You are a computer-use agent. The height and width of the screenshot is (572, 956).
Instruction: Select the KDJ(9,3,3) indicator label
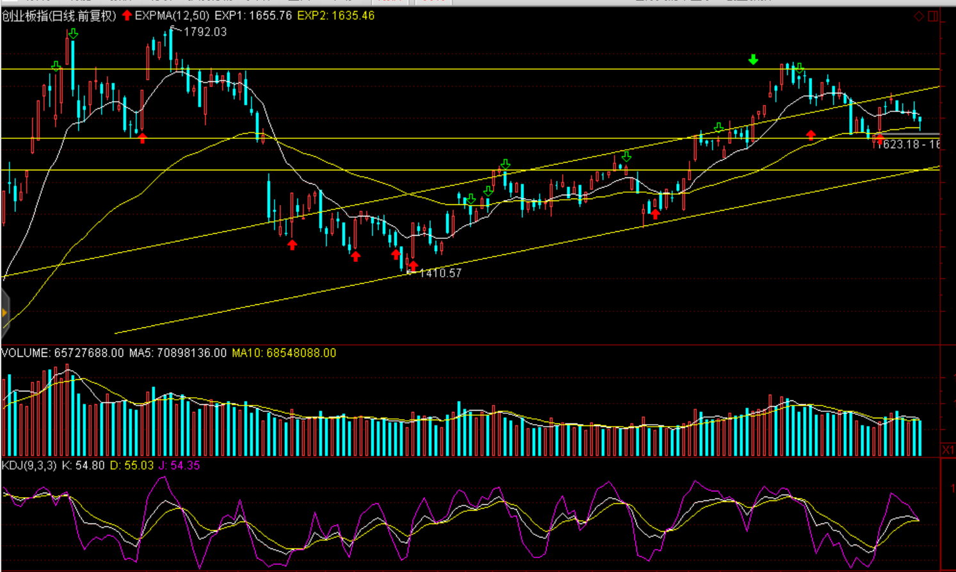29,466
